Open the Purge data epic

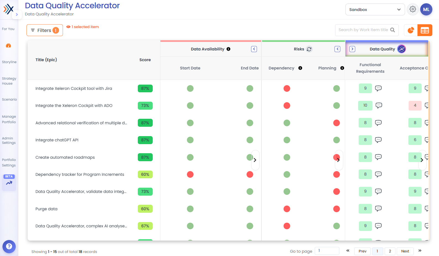[46, 209]
